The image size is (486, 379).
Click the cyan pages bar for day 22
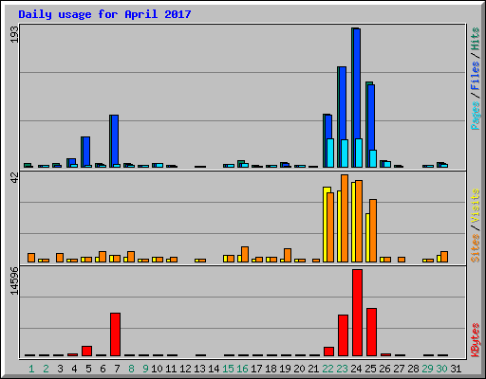pos(330,153)
